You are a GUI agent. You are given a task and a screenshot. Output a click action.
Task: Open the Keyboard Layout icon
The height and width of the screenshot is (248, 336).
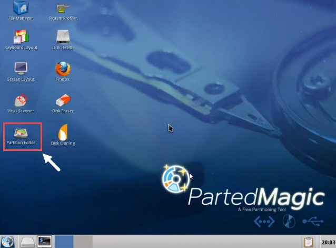[x=21, y=40]
